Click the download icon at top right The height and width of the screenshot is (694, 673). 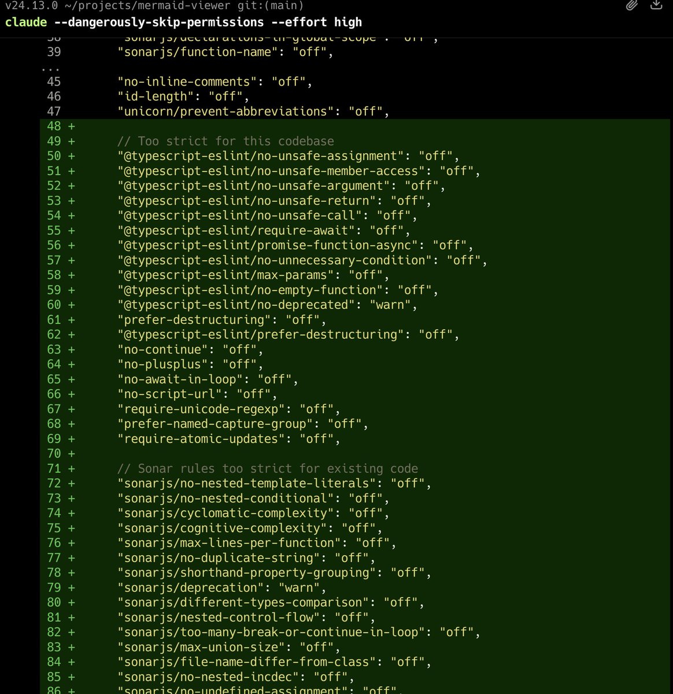click(656, 5)
